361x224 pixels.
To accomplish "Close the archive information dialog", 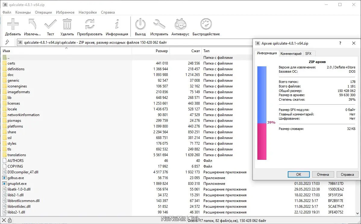I will pos(354,43).
